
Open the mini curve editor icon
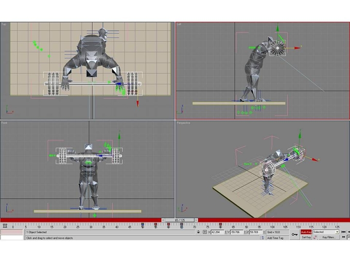pos(5,226)
